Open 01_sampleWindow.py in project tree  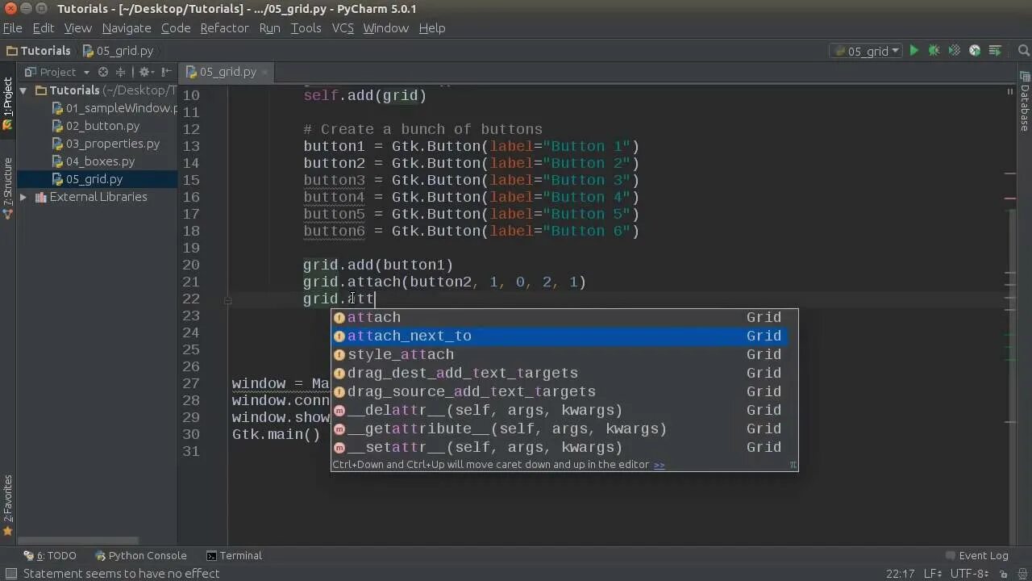point(114,108)
